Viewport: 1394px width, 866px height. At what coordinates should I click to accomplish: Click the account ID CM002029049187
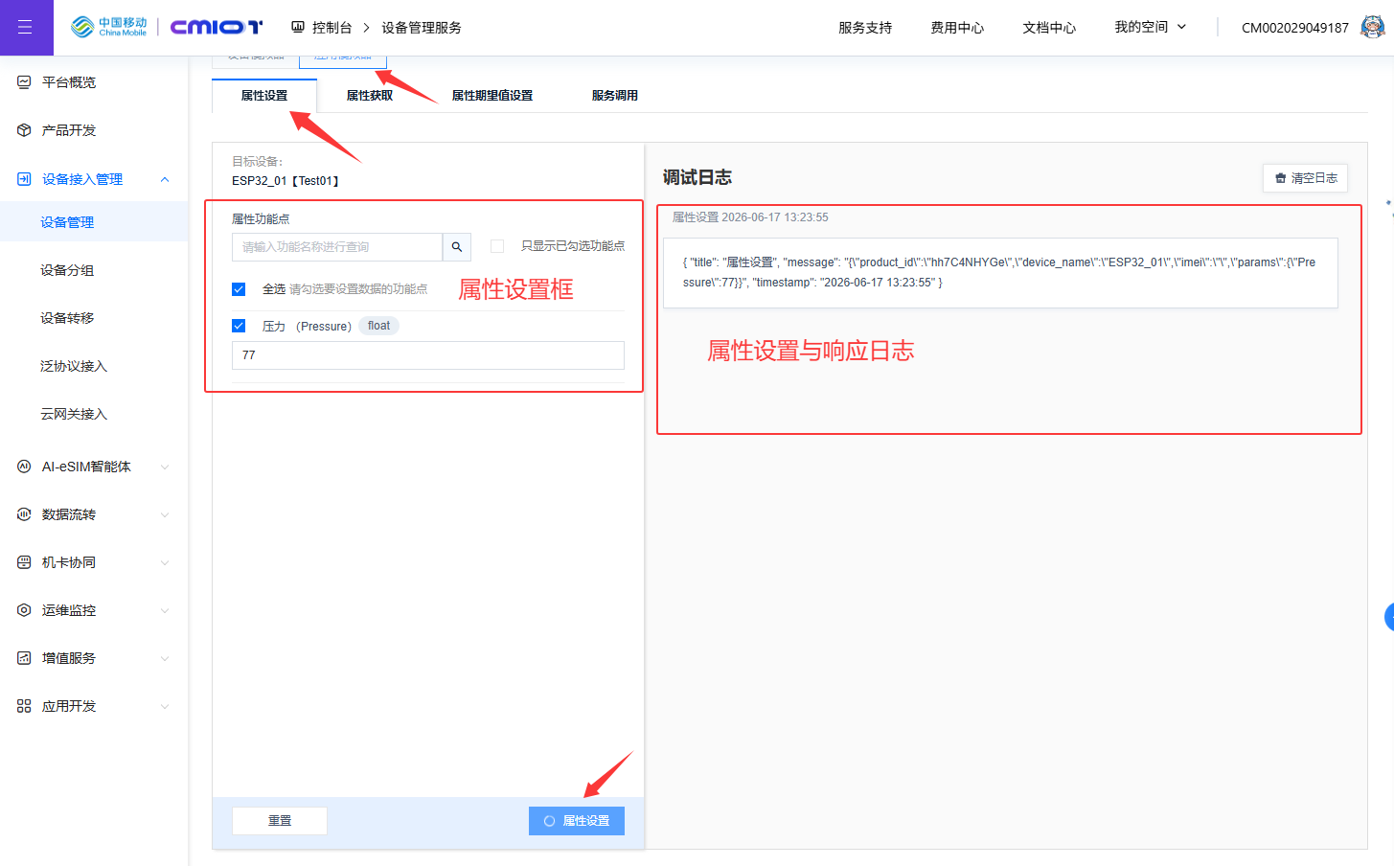(x=1295, y=28)
